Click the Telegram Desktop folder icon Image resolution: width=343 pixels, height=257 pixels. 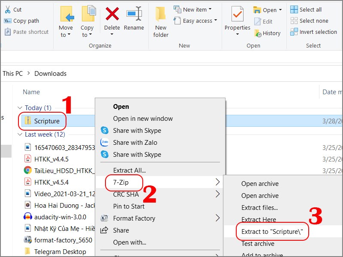(x=27, y=251)
